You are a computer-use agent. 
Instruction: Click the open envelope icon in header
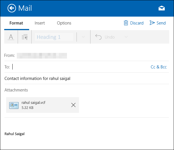tap(161, 8)
